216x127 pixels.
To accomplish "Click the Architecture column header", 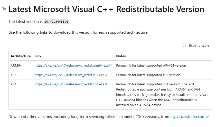I will click(21, 56).
